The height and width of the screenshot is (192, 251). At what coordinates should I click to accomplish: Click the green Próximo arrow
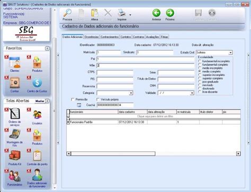pos(170,13)
